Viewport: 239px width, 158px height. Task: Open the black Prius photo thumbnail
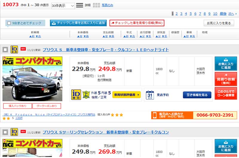(32, 79)
